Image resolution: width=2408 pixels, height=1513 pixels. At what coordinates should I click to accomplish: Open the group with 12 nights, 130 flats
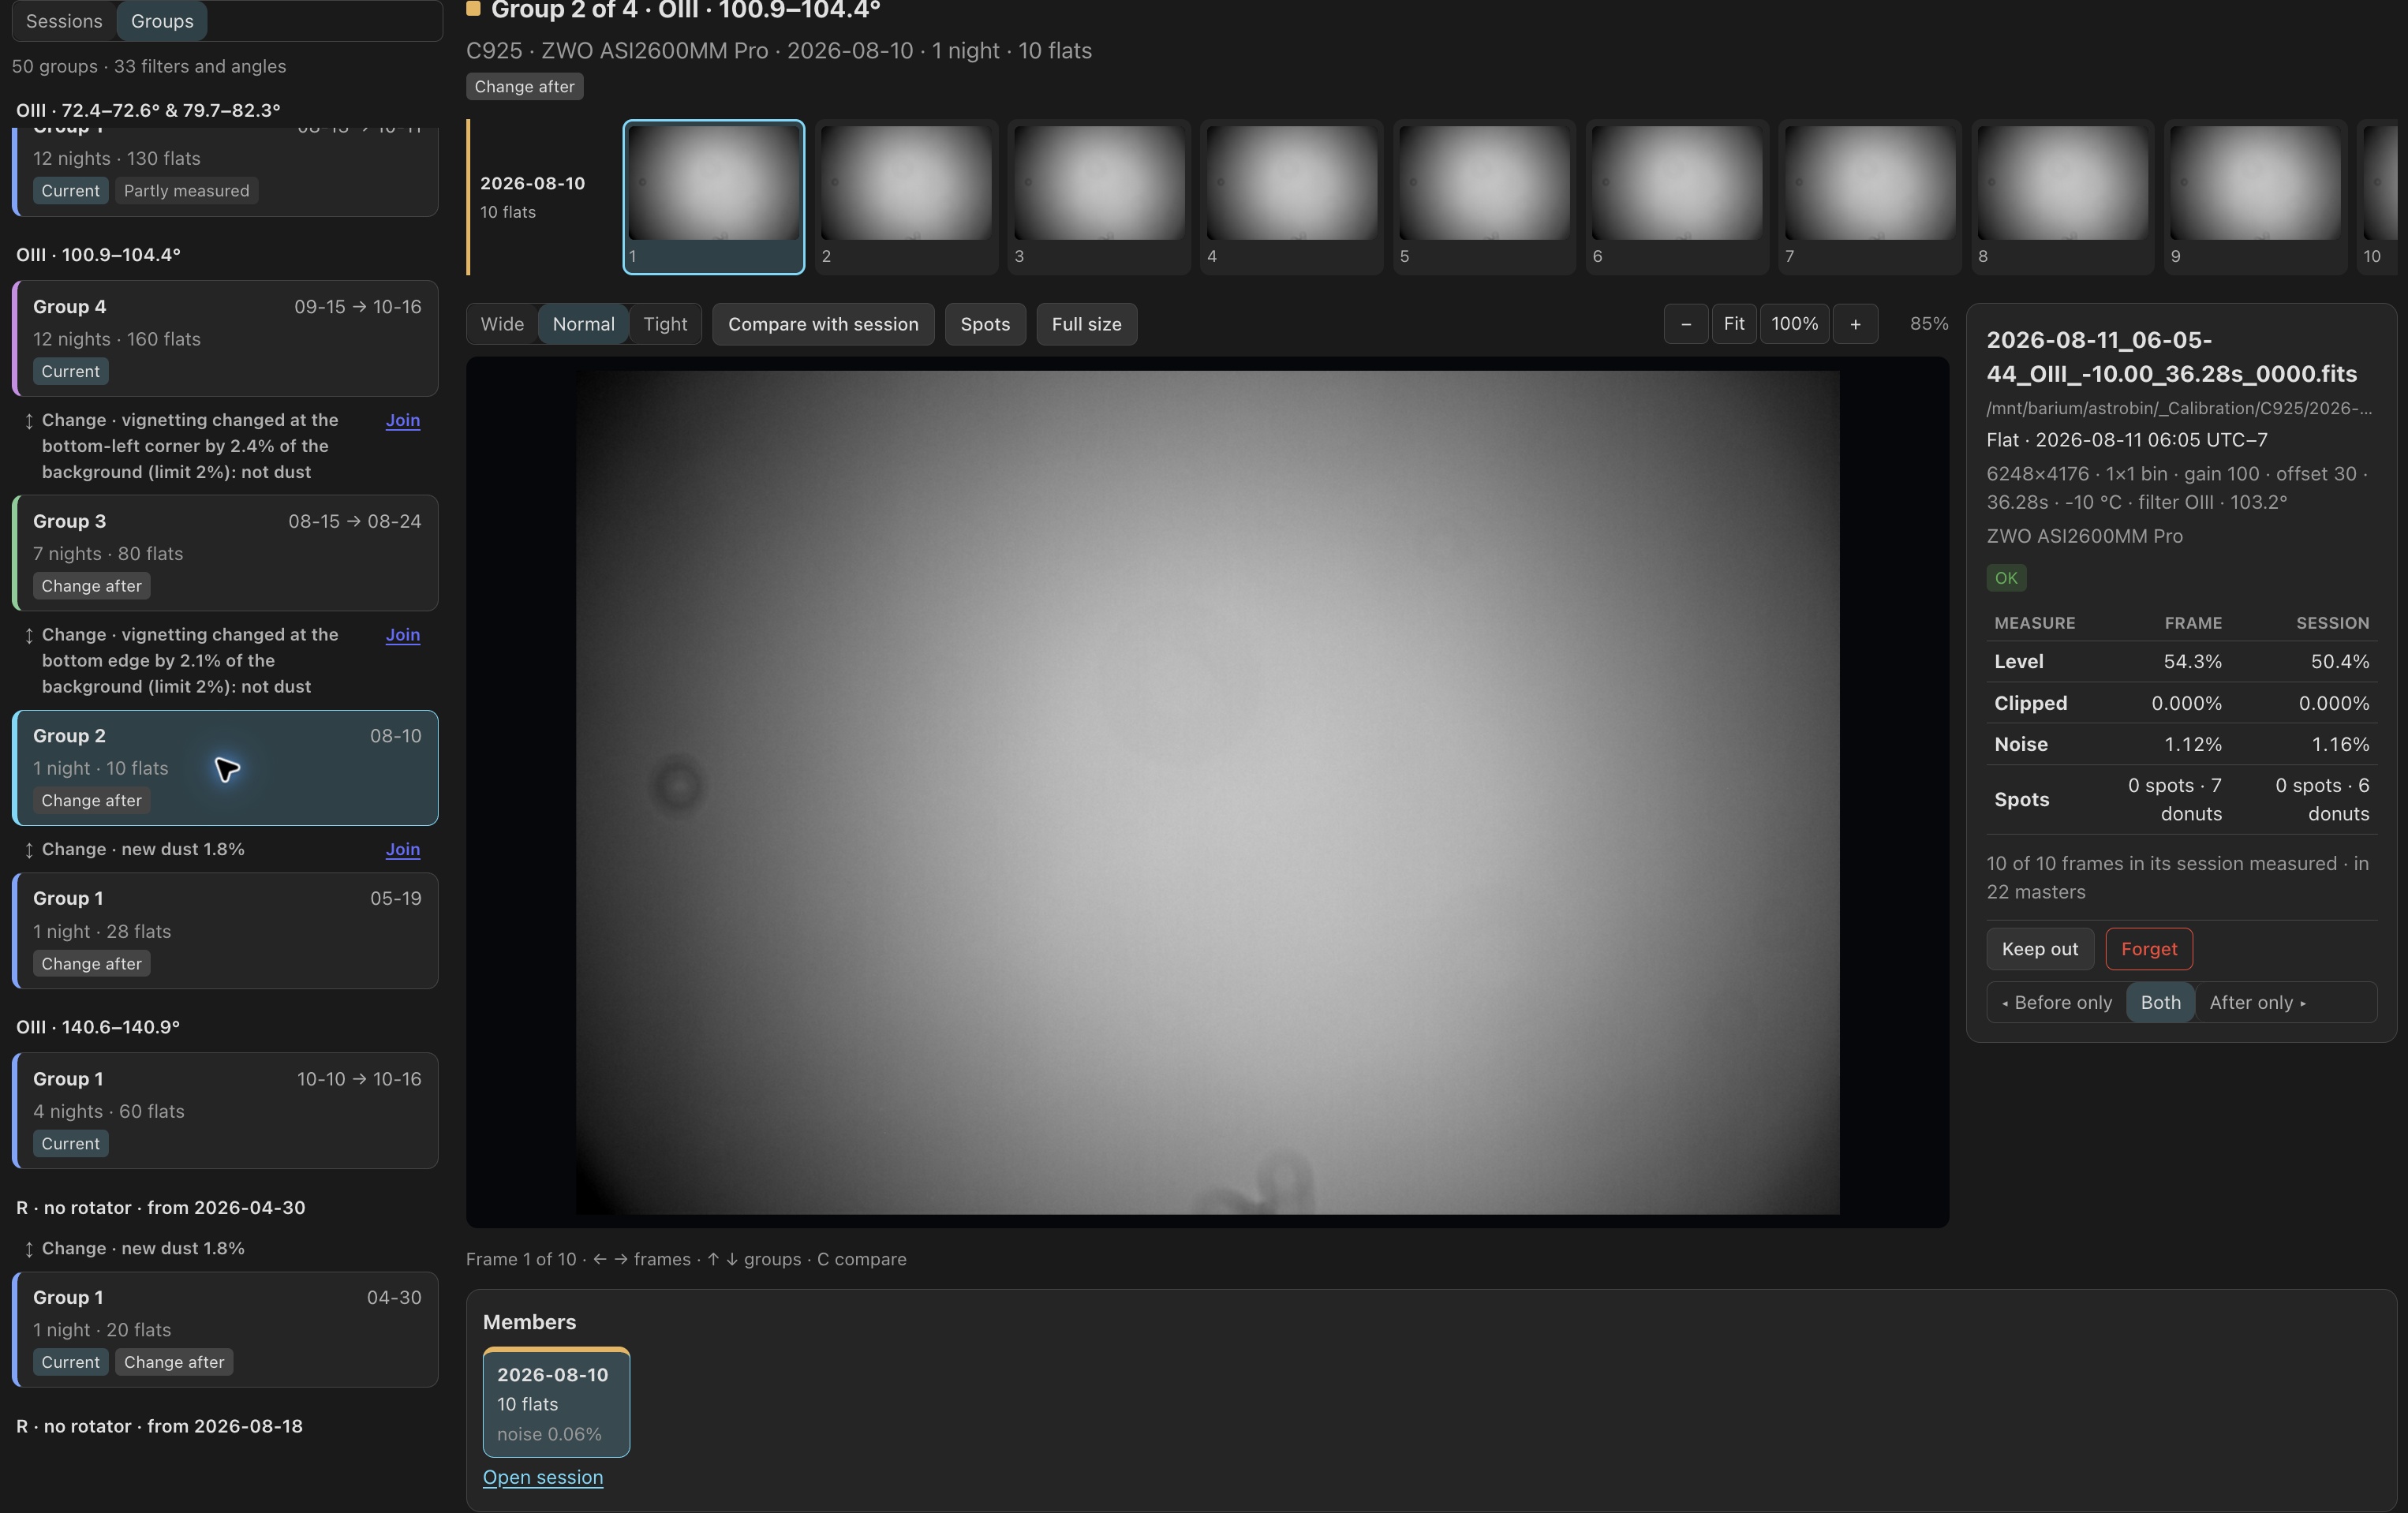(226, 172)
